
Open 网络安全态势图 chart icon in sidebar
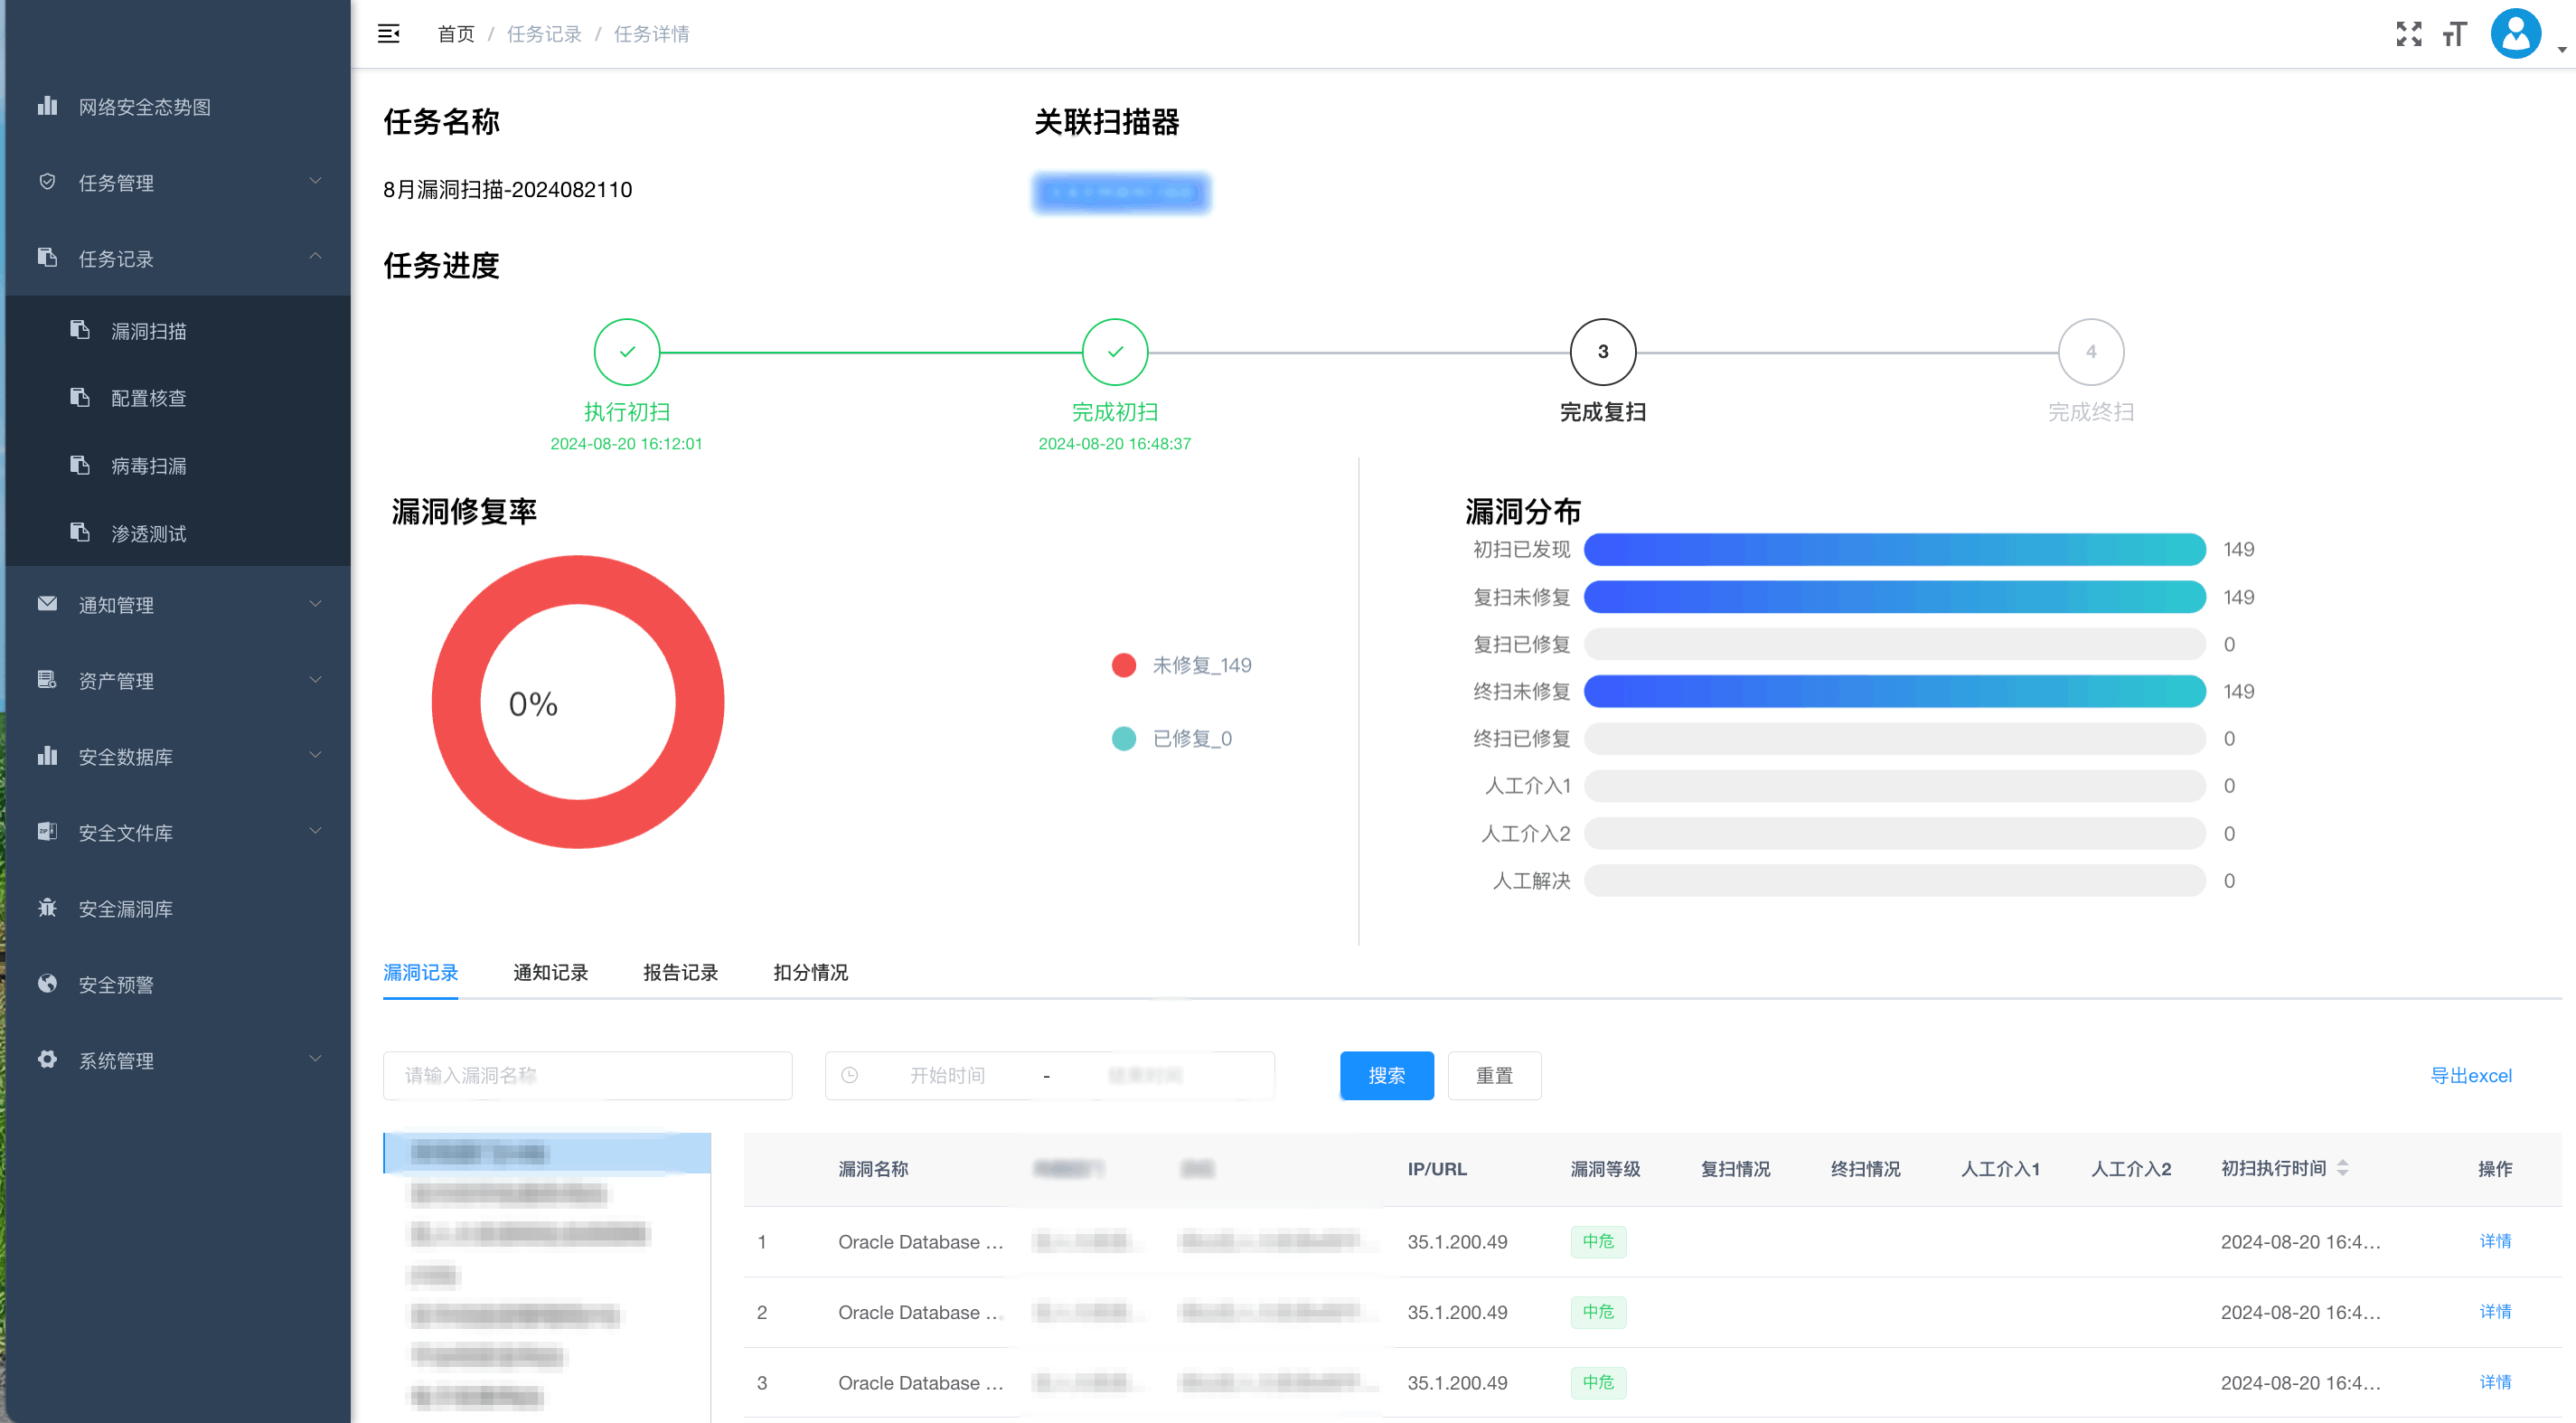pyautogui.click(x=47, y=106)
